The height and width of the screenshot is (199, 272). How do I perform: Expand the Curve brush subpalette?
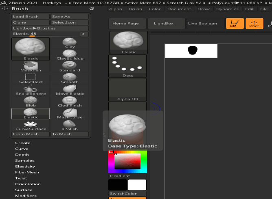(x=22, y=149)
